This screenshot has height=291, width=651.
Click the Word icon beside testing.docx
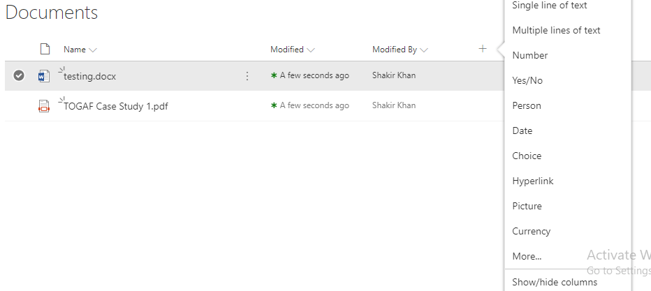[44, 76]
